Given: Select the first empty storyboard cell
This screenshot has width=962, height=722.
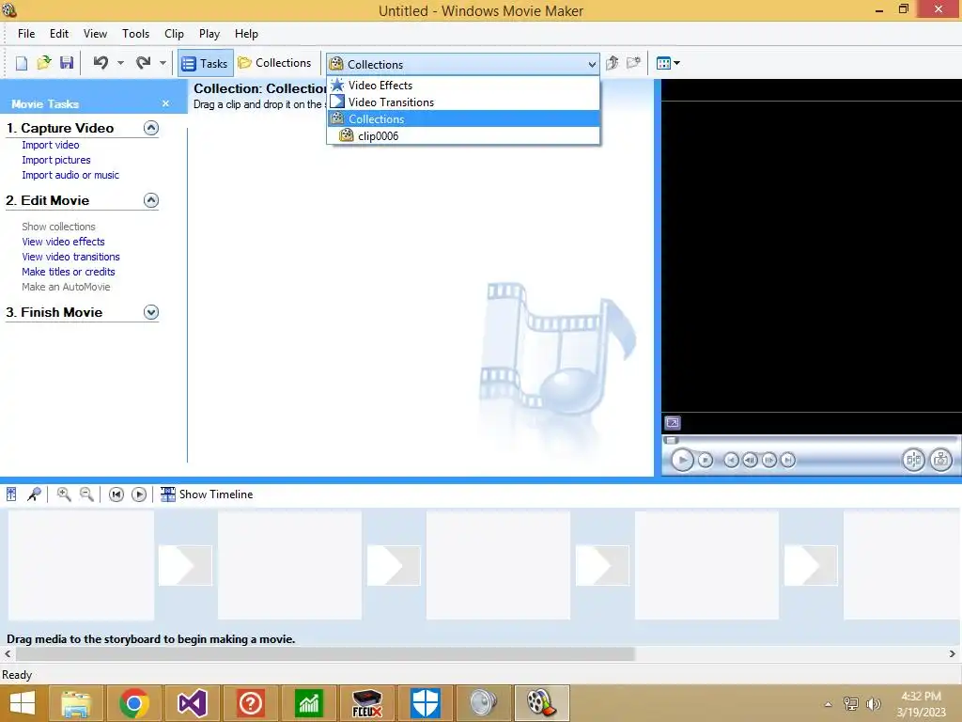Looking at the screenshot, I should point(81,565).
